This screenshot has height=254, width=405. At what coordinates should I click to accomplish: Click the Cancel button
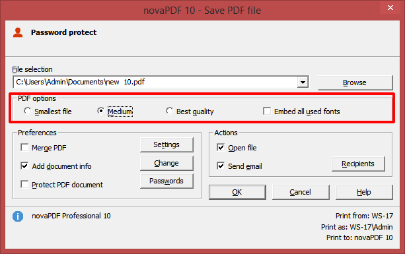click(301, 192)
